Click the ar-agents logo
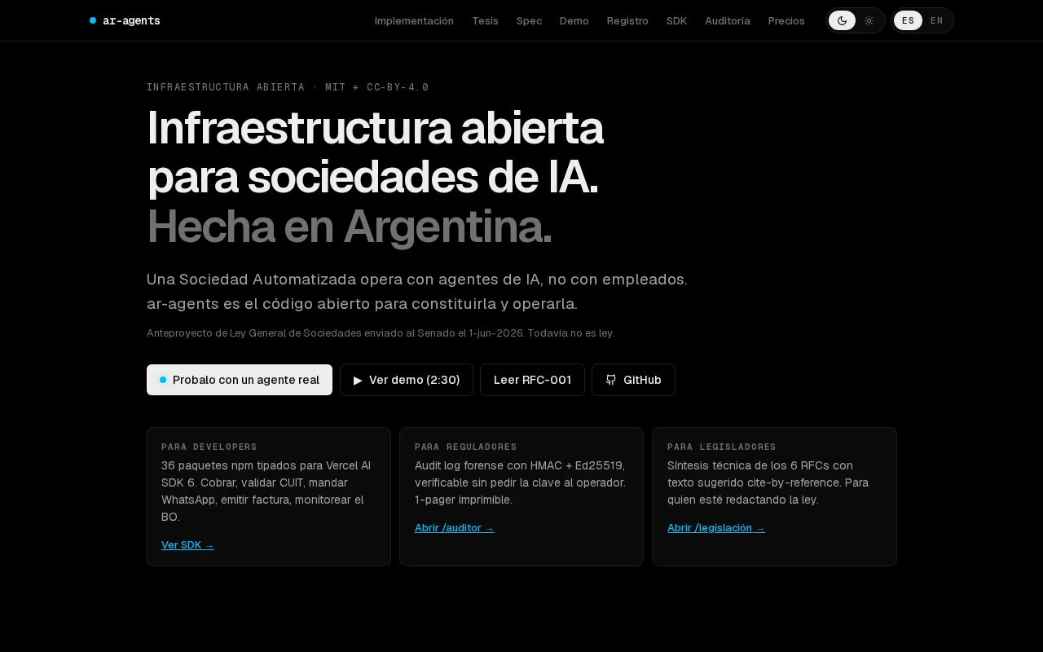This screenshot has width=1043, height=652. [125, 20]
